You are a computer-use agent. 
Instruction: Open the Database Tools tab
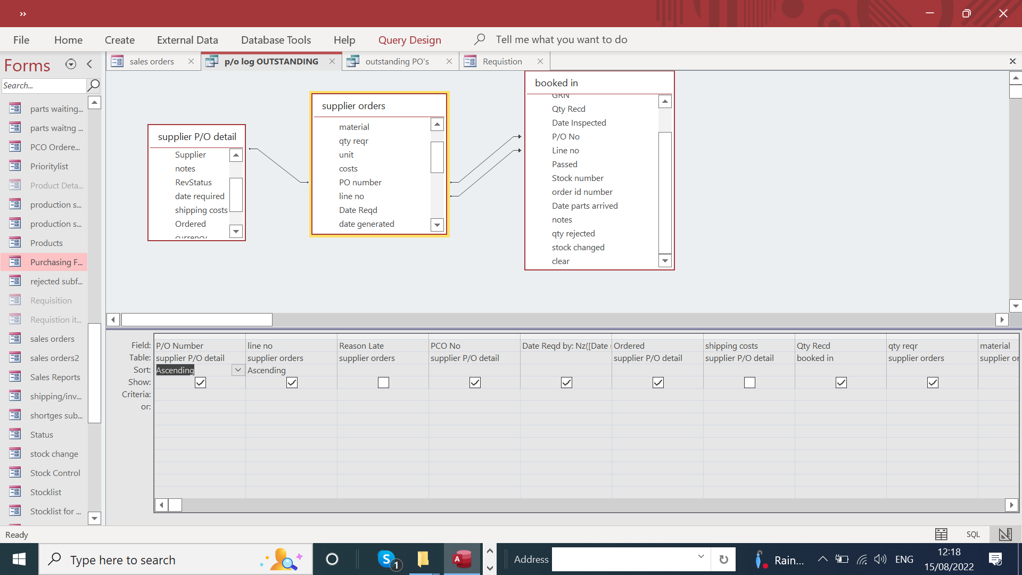pyautogui.click(x=276, y=40)
